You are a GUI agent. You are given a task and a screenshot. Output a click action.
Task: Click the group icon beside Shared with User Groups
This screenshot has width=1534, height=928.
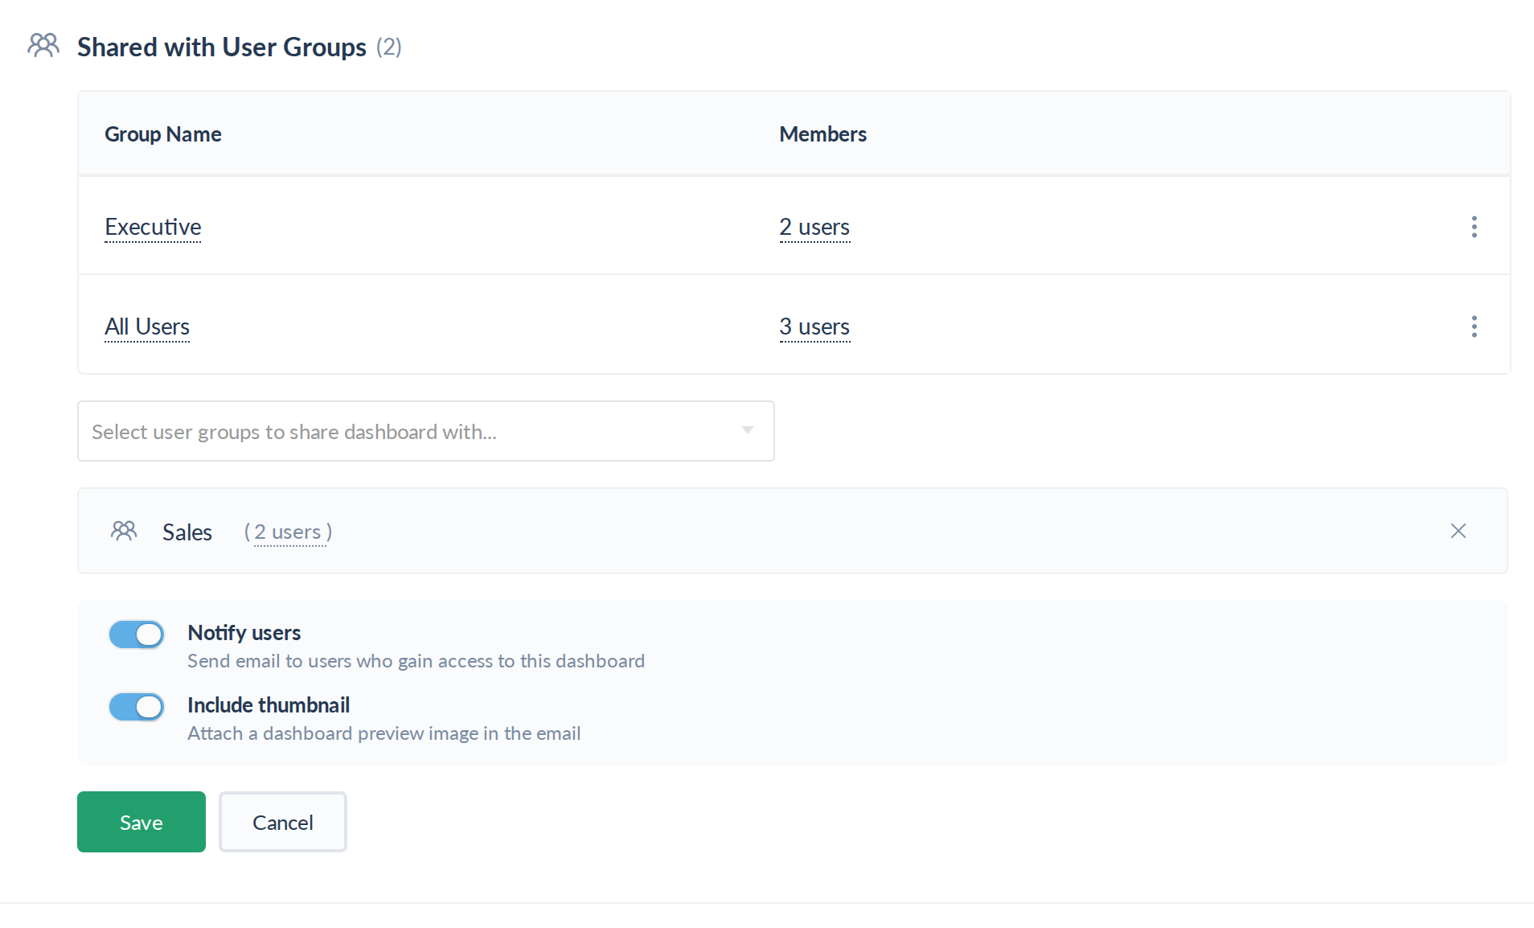pos(43,45)
